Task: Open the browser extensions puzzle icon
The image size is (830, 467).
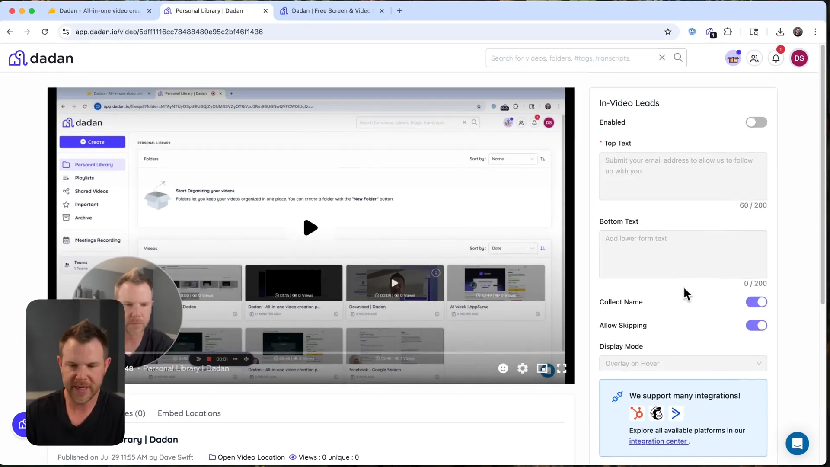Action: [x=728, y=32]
